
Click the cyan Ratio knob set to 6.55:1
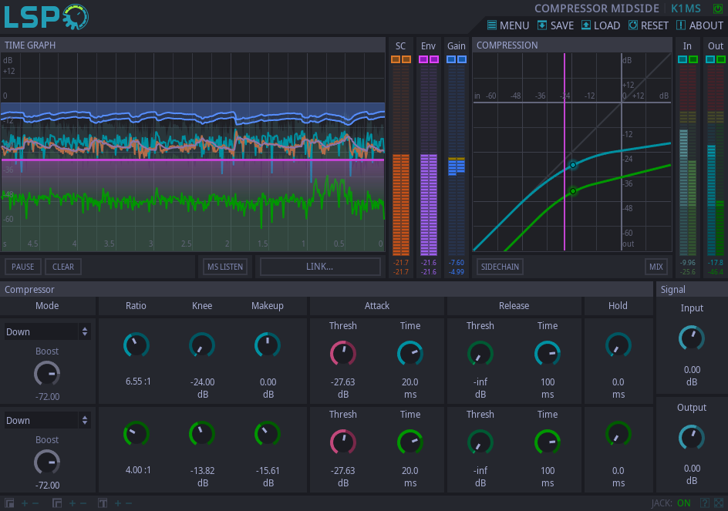click(x=136, y=345)
